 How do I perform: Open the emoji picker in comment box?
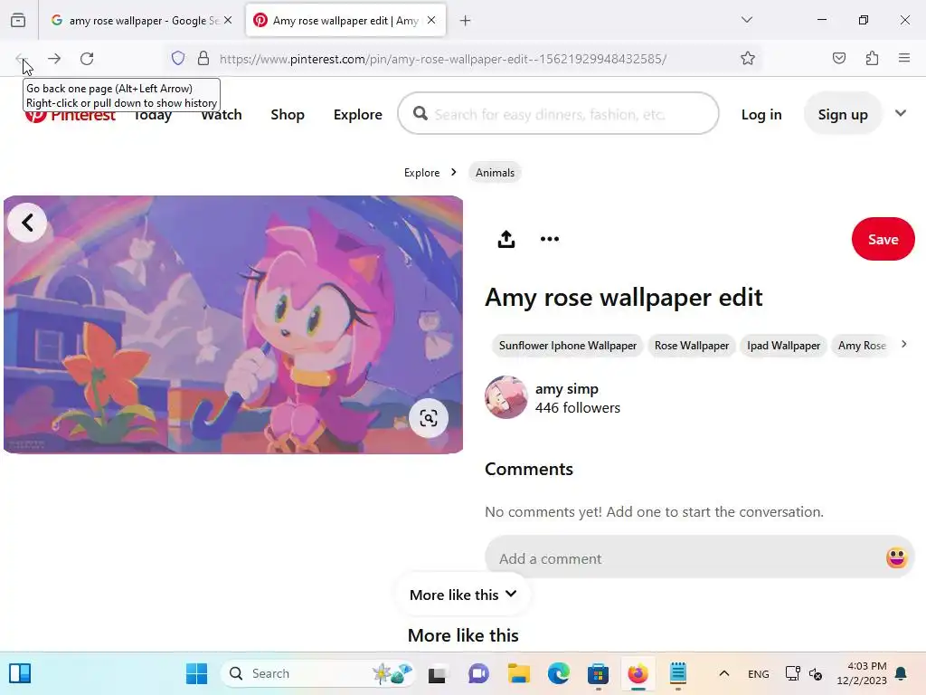pos(896,557)
